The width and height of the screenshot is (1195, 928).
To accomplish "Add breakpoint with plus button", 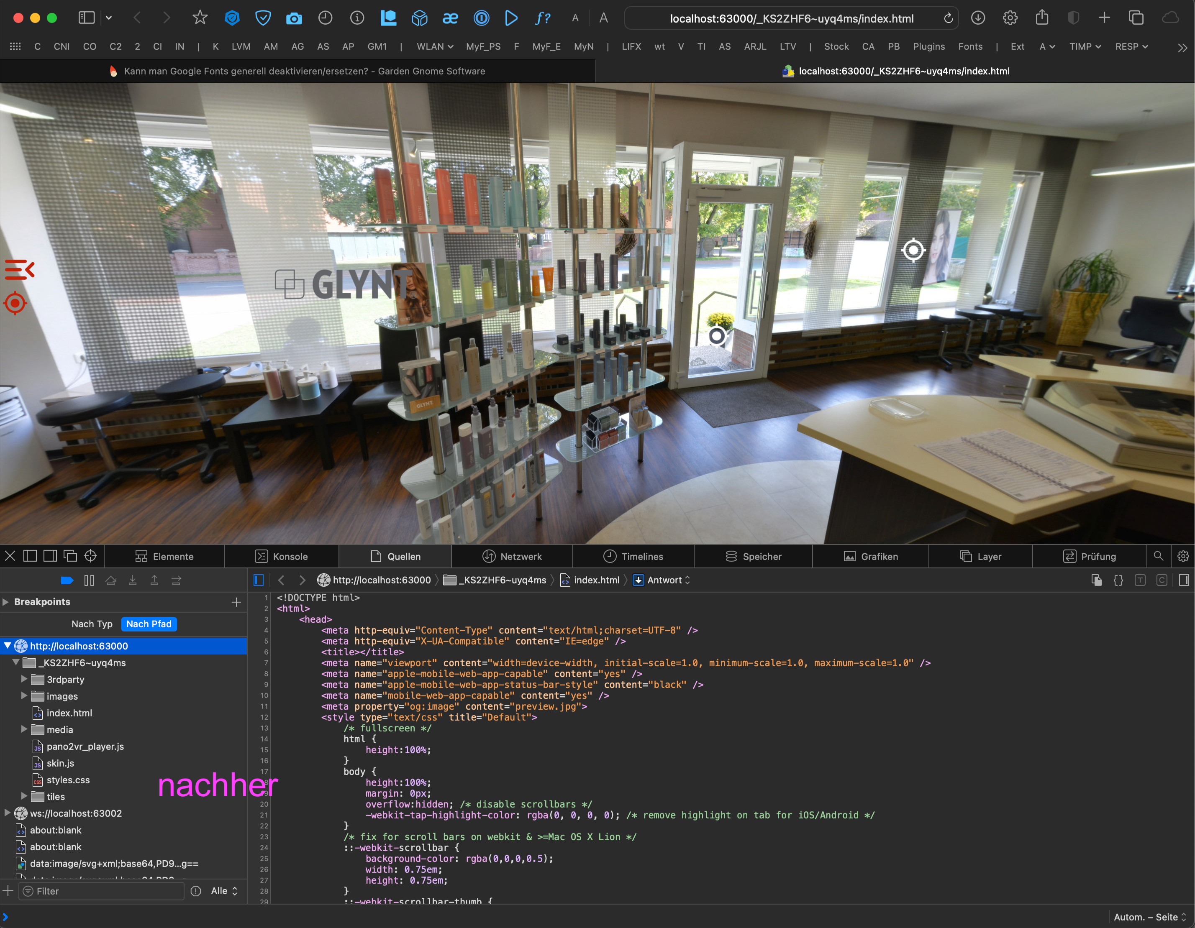I will coord(236,601).
